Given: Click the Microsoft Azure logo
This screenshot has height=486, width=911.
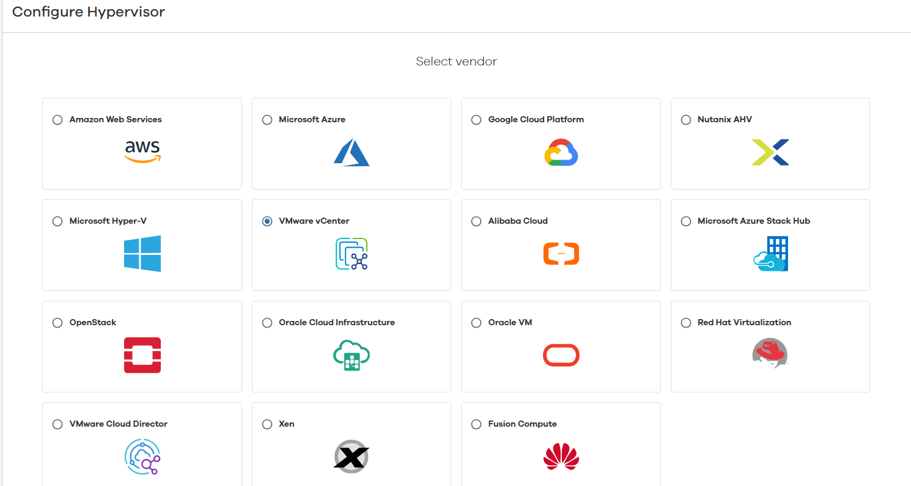Looking at the screenshot, I should (352, 152).
